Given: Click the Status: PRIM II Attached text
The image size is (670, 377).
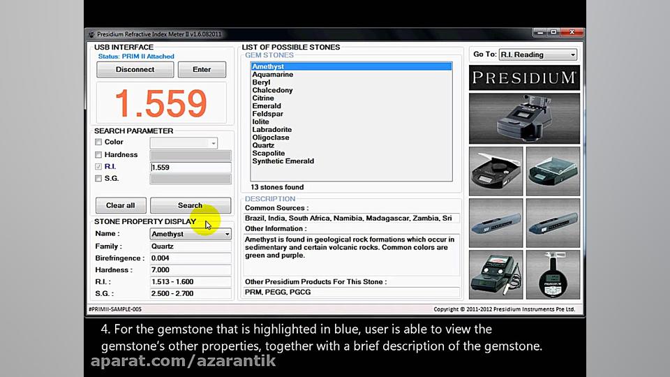Looking at the screenshot, I should (136, 57).
